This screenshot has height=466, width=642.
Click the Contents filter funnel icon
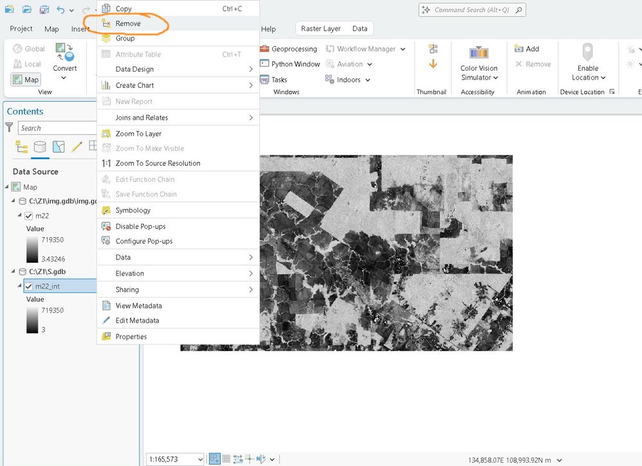(10, 127)
